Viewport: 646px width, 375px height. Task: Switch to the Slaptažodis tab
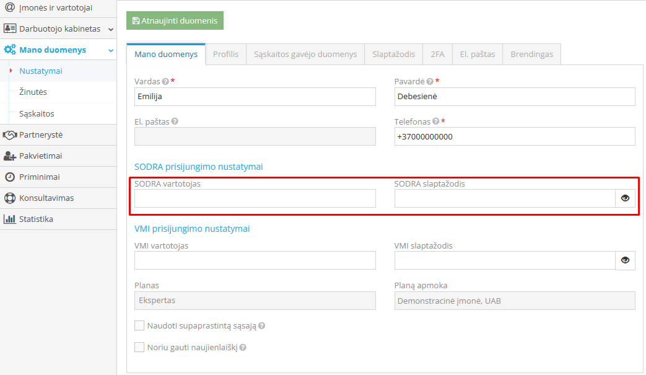[x=393, y=55]
